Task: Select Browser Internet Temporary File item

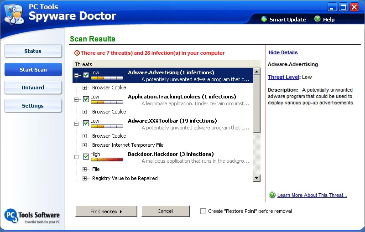Action: point(128,145)
